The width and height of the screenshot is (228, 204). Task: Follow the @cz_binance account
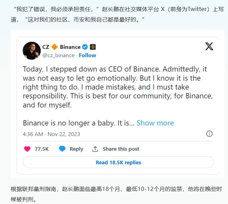[x=88, y=55]
